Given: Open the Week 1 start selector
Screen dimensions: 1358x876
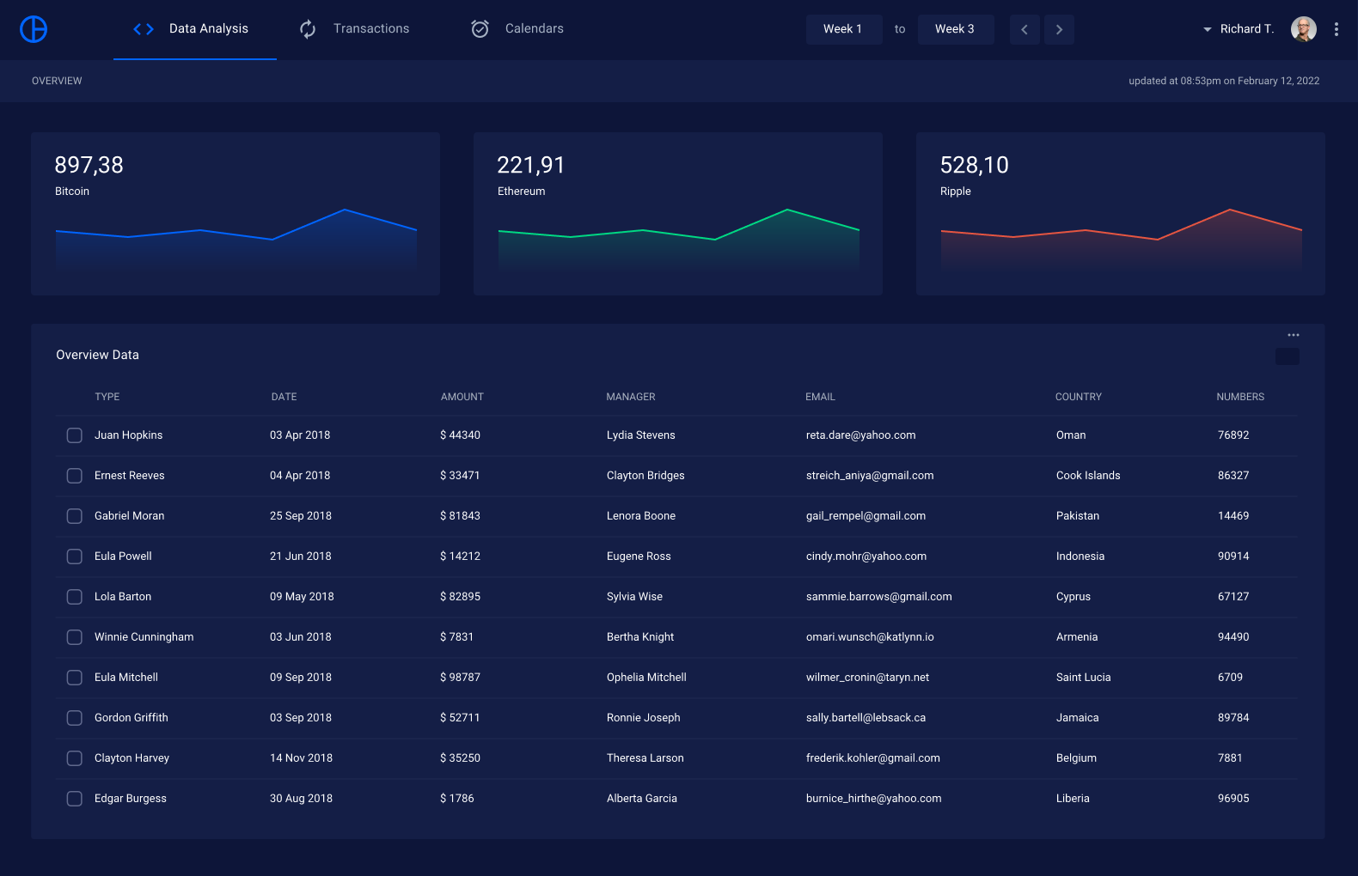Looking at the screenshot, I should point(844,29).
